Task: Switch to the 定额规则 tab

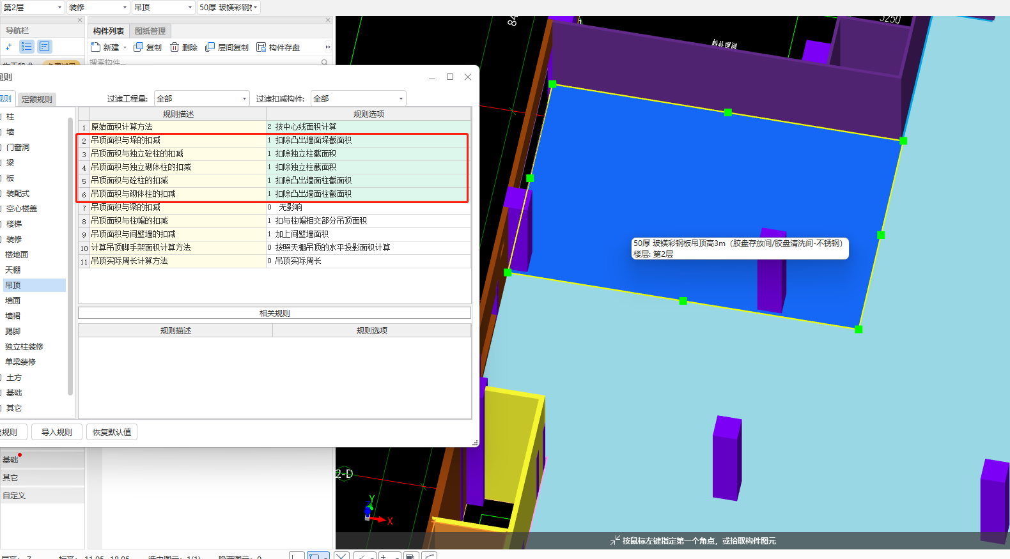Action: coord(37,99)
